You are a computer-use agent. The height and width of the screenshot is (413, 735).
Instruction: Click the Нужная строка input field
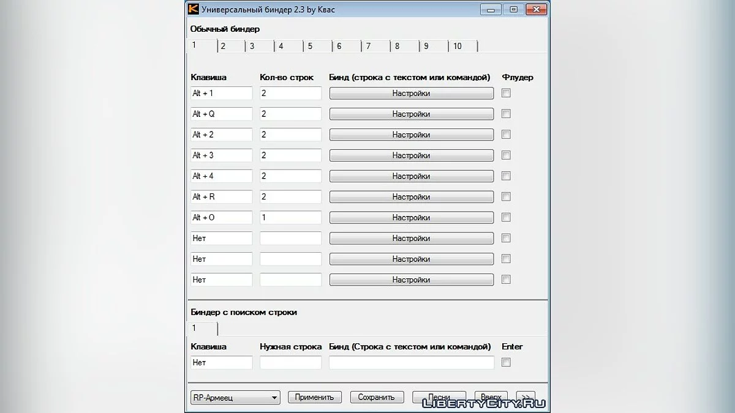pos(290,362)
